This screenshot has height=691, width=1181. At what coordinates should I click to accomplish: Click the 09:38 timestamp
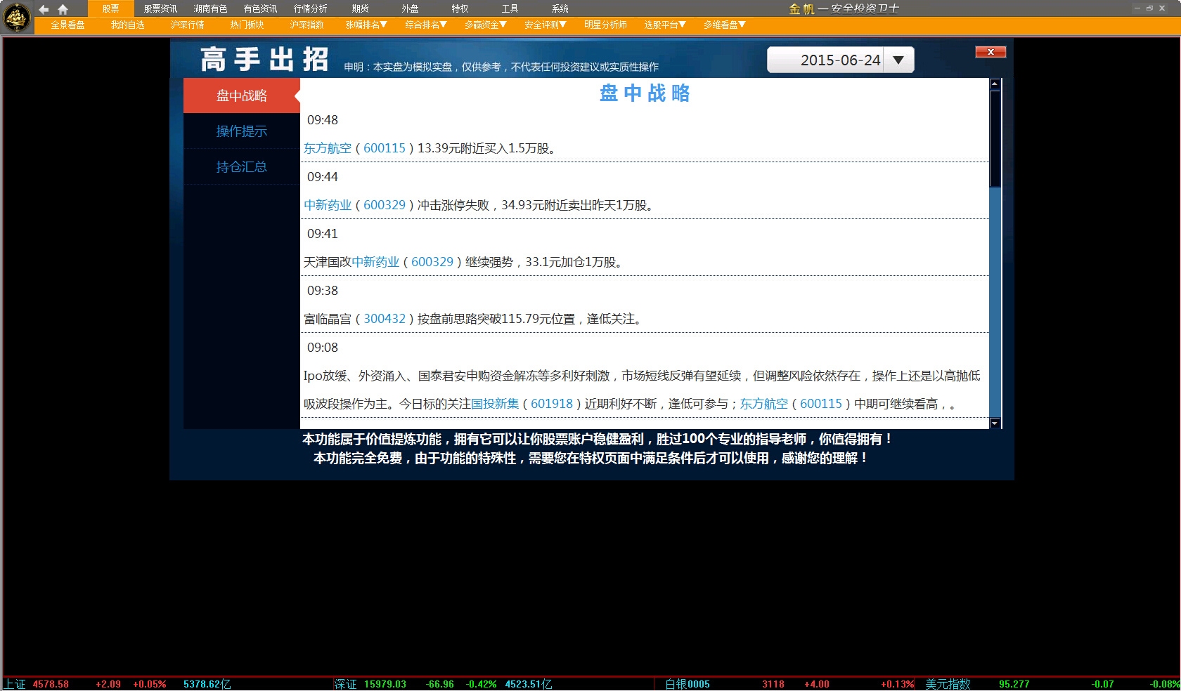pyautogui.click(x=323, y=291)
